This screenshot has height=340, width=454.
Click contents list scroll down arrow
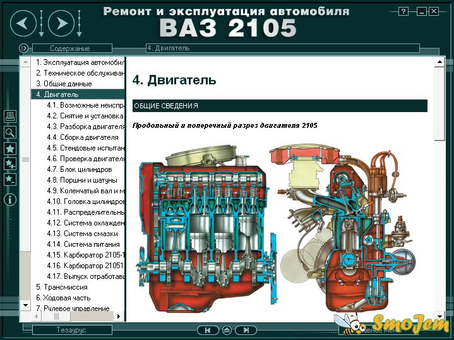coord(25,305)
